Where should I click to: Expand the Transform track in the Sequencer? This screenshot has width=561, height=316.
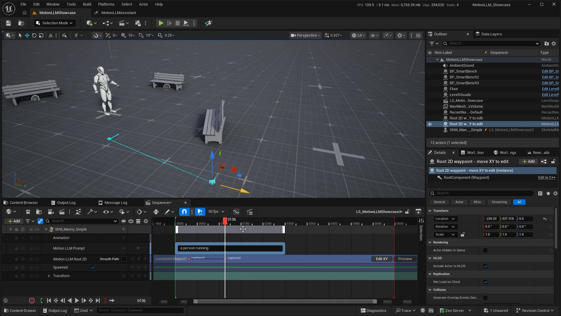(49, 276)
